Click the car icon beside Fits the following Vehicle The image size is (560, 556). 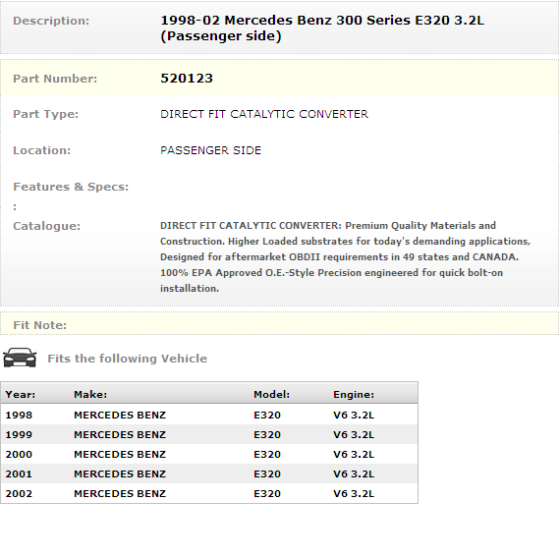[20, 358]
